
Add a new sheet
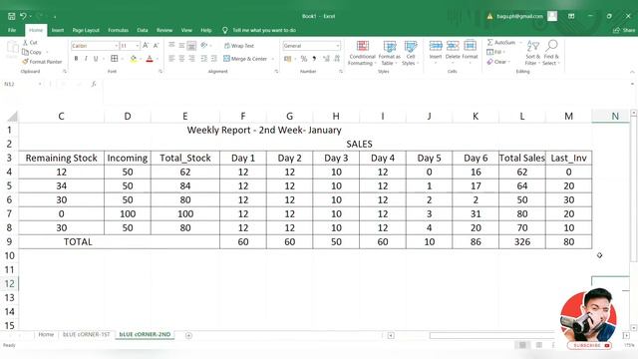[188, 335]
